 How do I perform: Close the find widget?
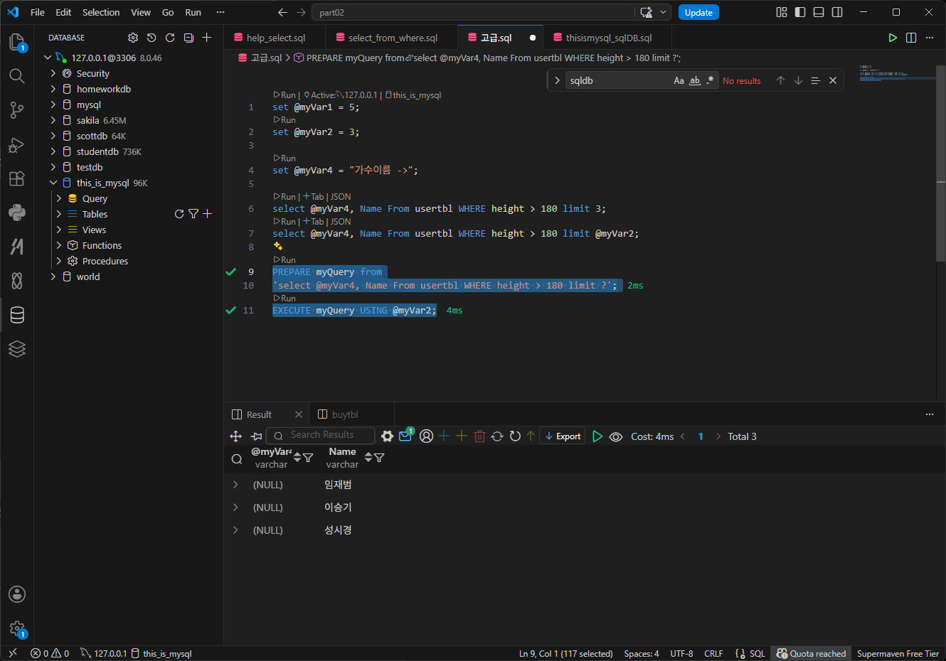(833, 80)
